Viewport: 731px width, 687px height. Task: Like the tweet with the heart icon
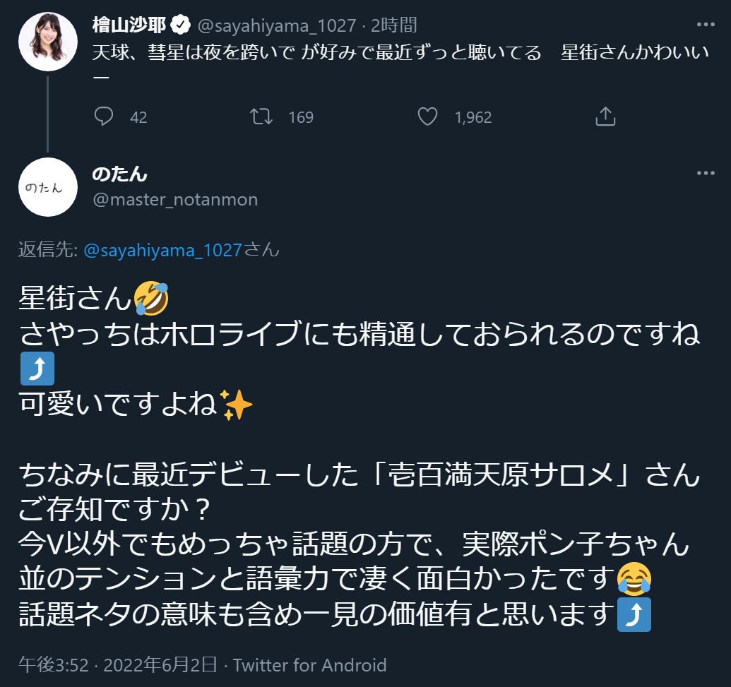[x=427, y=117]
